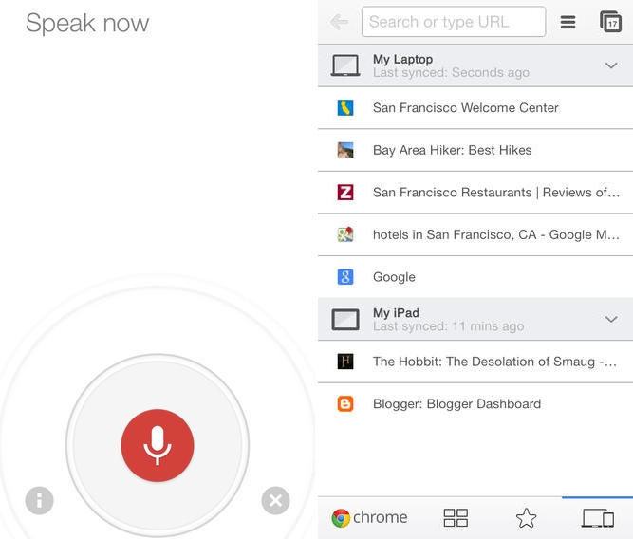
Task: Open the tab switcher showing 17 tabs
Action: 610,22
